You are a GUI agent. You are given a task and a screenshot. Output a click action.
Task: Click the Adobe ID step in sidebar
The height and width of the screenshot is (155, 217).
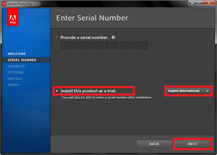[16, 66]
